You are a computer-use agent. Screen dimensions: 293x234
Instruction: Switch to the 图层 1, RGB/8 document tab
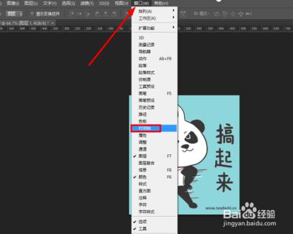28,23
